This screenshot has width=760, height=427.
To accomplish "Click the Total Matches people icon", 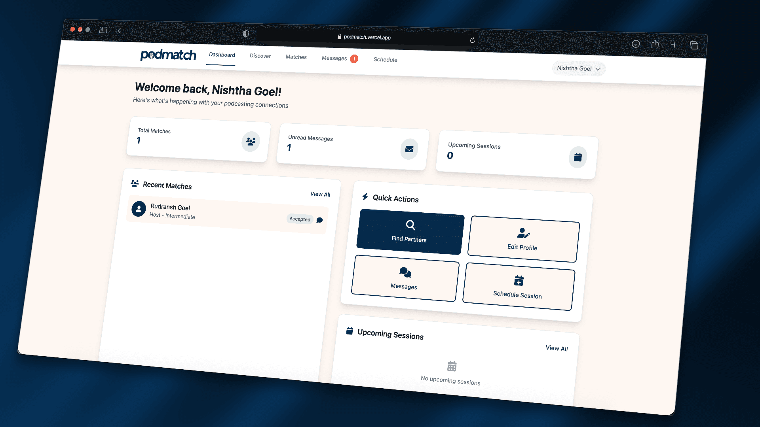I will pyautogui.click(x=251, y=141).
